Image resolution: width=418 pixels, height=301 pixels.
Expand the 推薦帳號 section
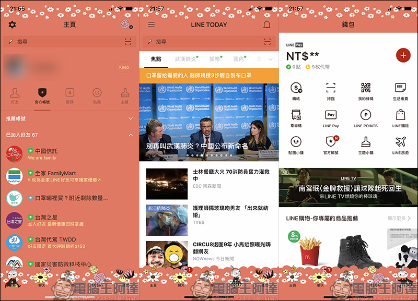(131, 118)
